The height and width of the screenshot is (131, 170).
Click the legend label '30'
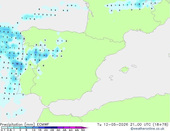pos(58,130)
